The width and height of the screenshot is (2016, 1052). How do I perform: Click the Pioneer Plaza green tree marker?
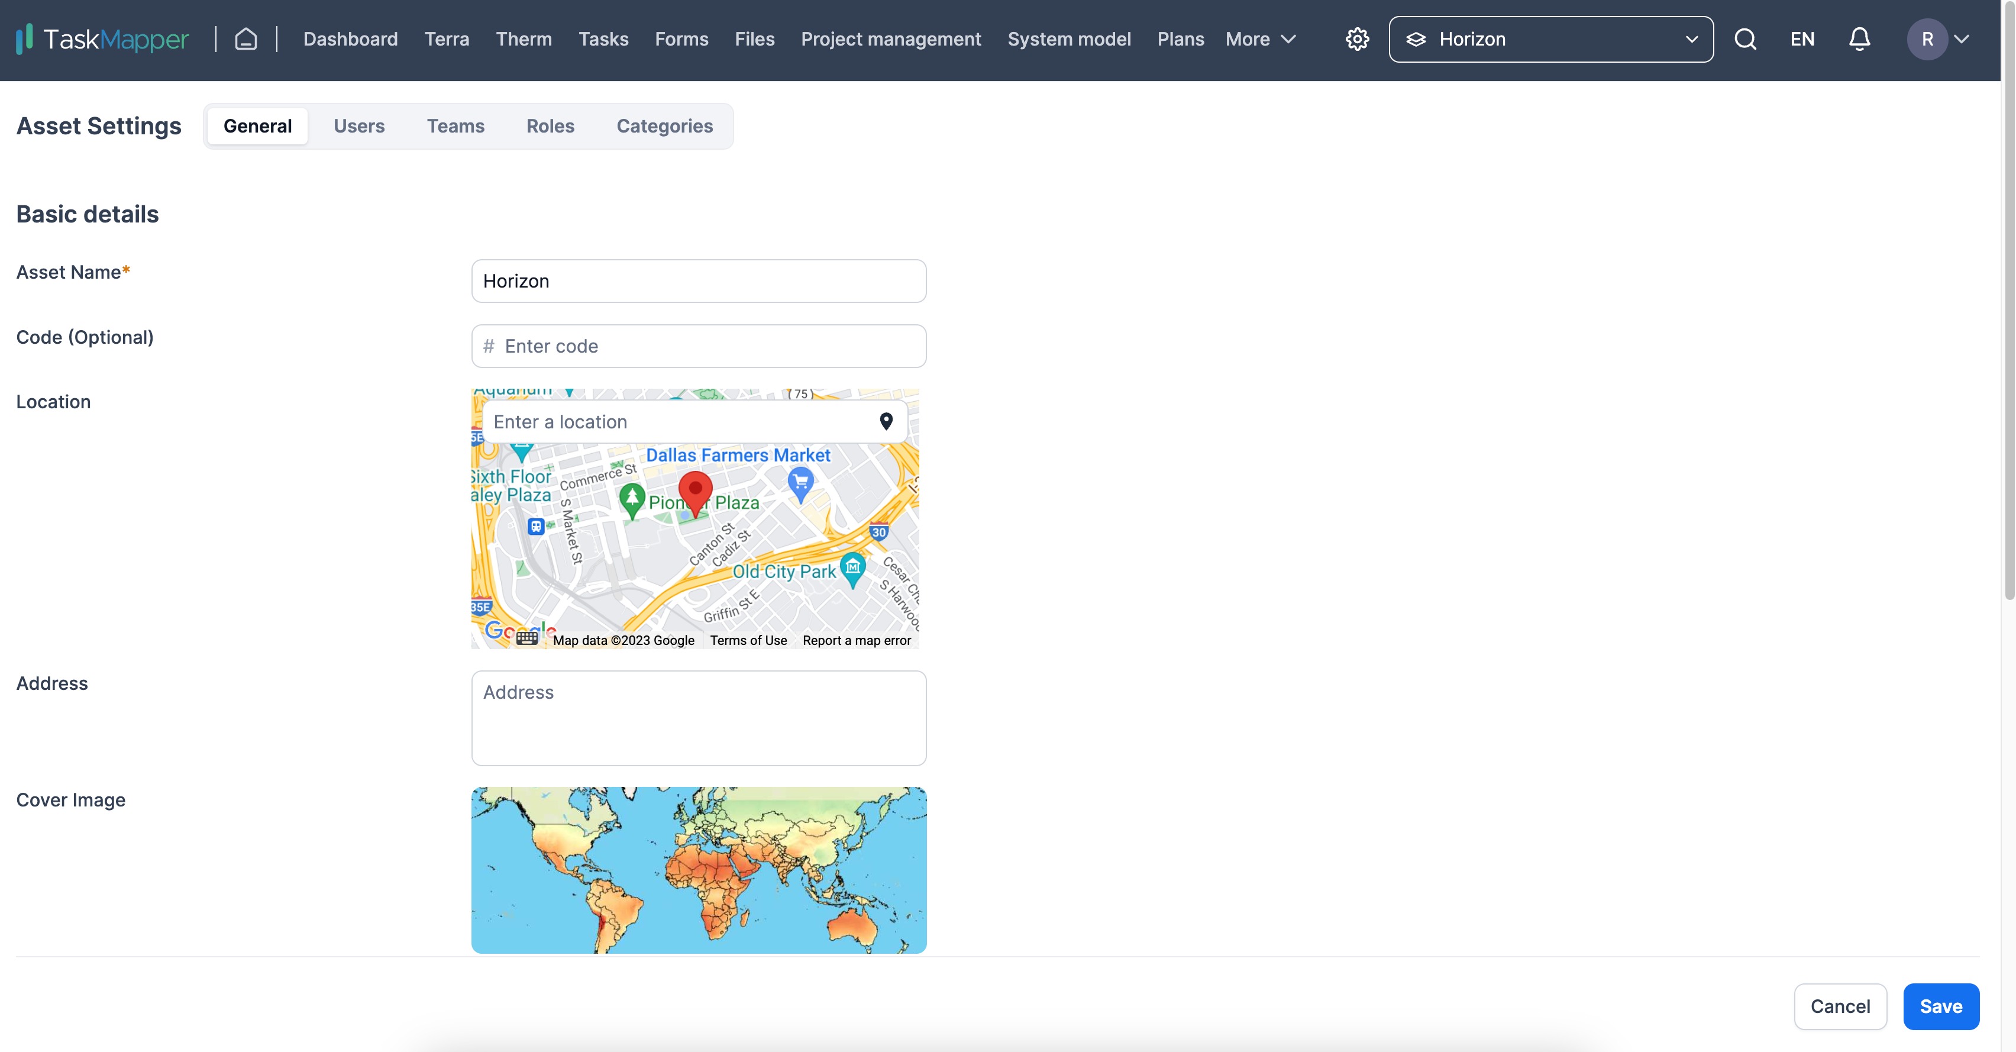632,500
